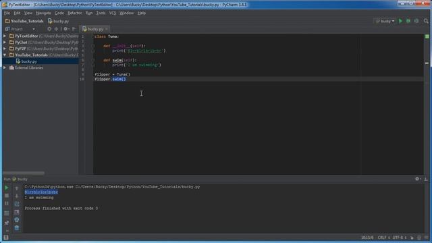Viewport: 432px width, 243px height.
Task: Place cursor on flipper = Tuna() line
Action: [112, 74]
